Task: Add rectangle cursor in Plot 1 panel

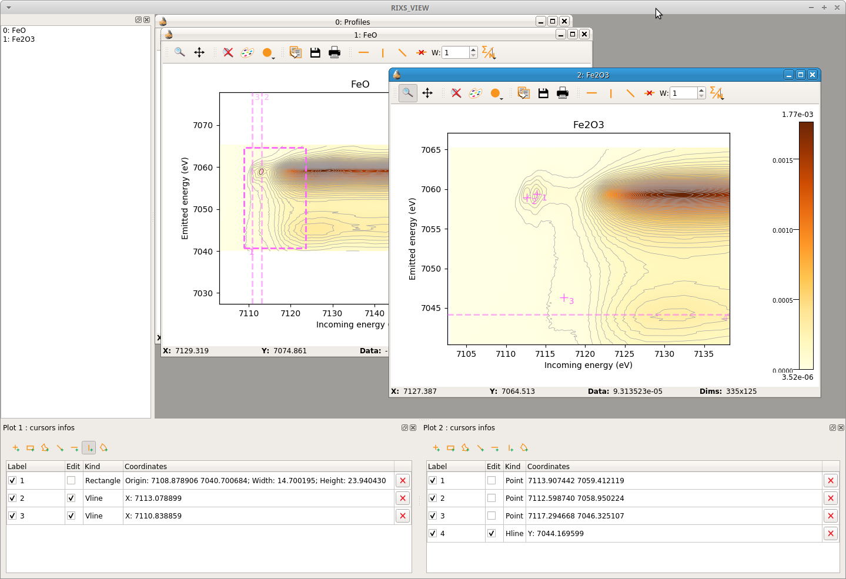Action: click(x=30, y=448)
